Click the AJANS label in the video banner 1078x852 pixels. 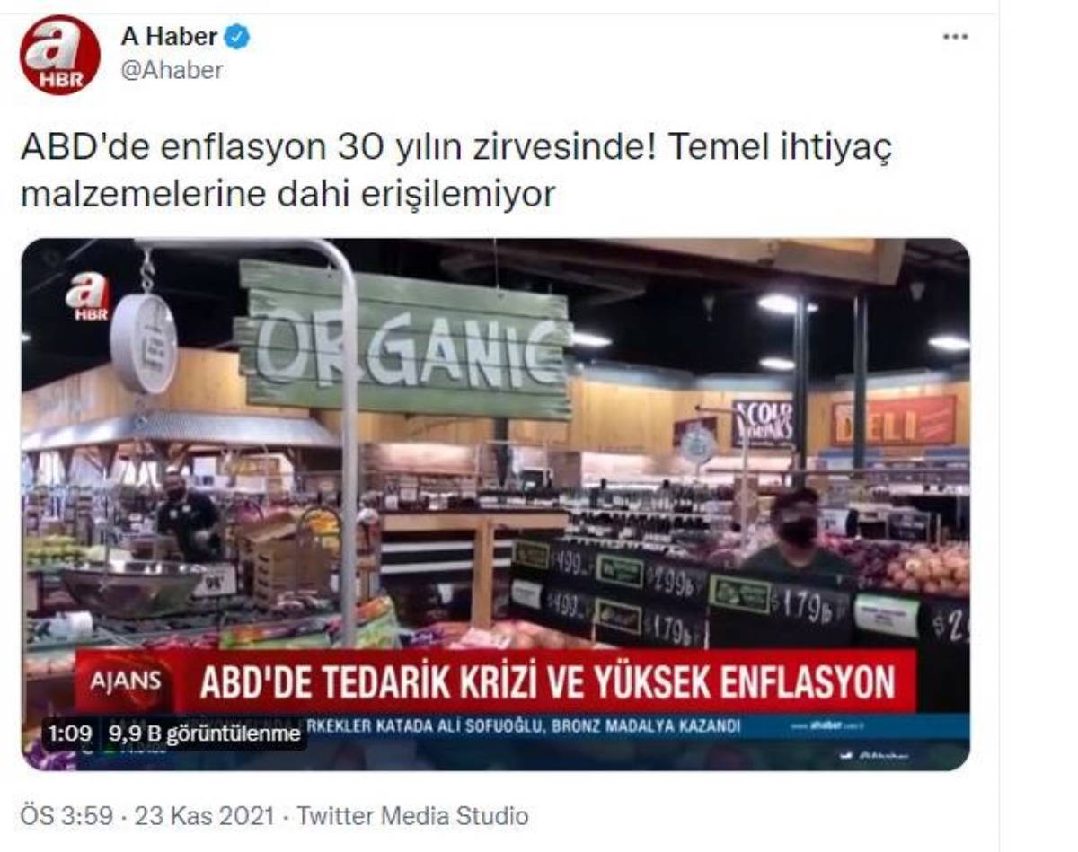124,681
